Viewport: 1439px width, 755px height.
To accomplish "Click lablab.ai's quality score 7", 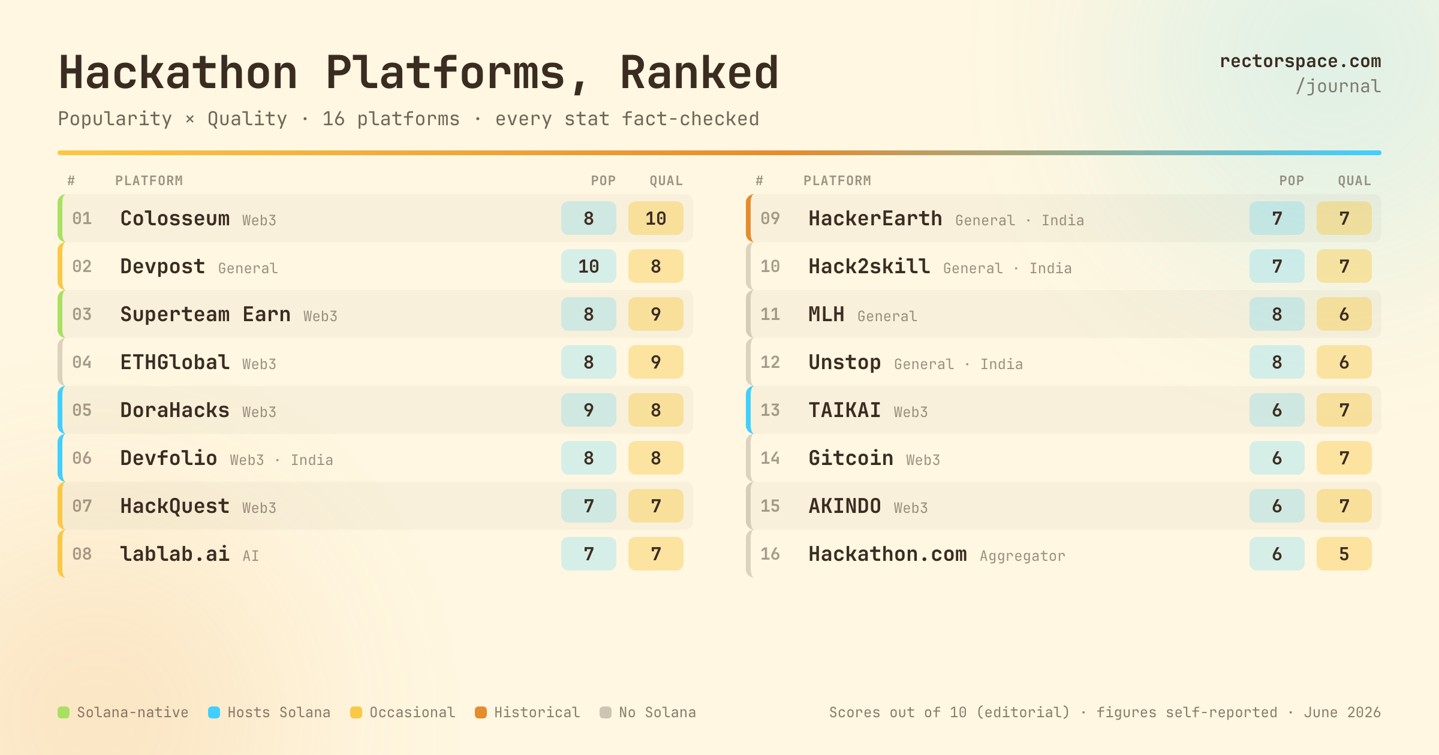I will click(656, 554).
